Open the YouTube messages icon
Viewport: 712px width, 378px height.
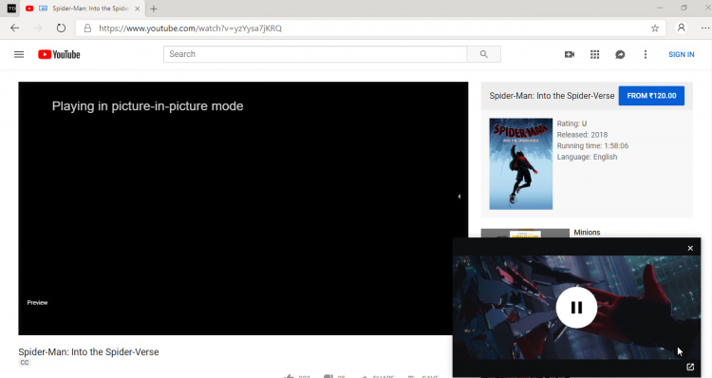(620, 54)
